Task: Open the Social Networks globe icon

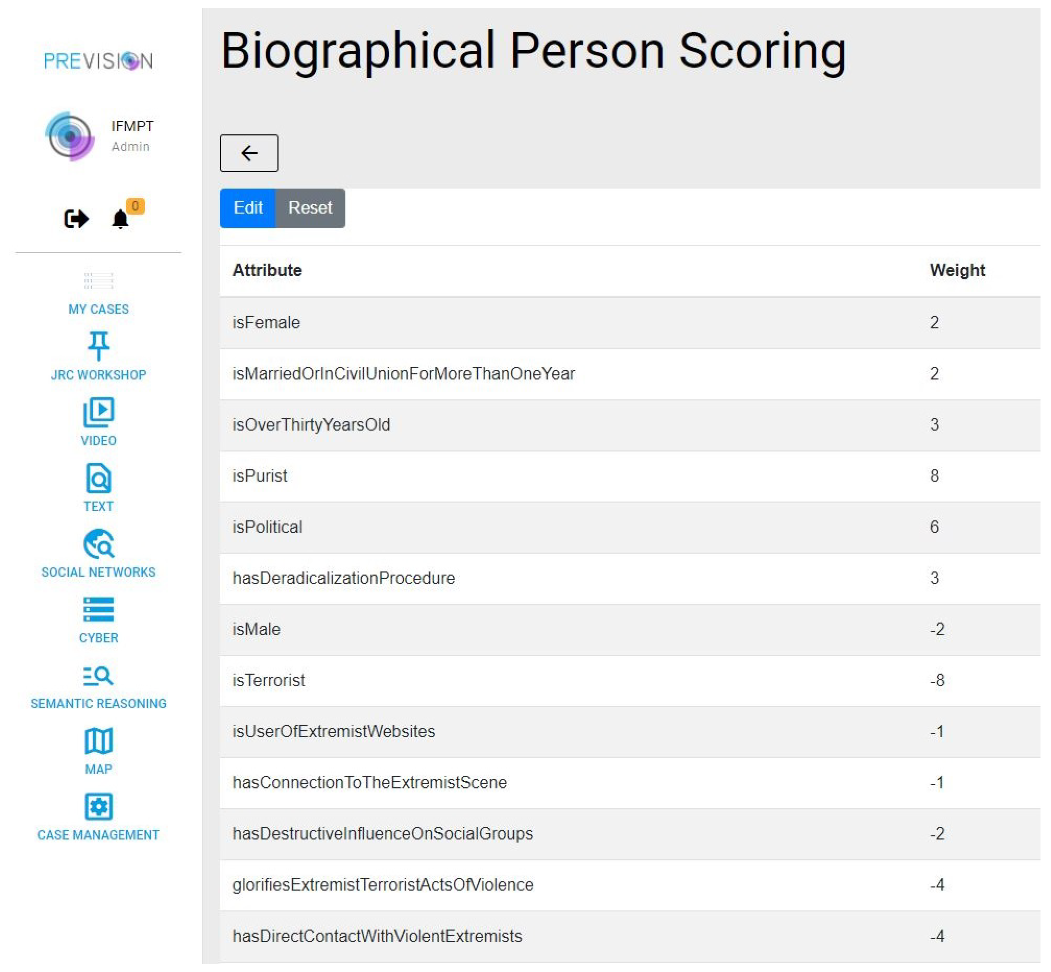Action: [x=98, y=543]
